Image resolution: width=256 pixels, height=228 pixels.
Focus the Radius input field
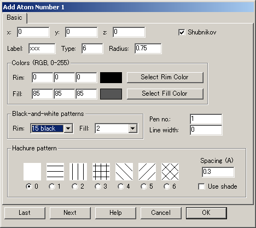coord(148,49)
